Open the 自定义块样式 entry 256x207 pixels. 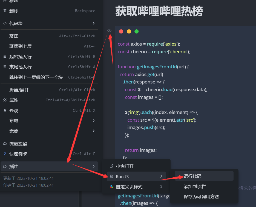pyautogui.click(x=136, y=187)
